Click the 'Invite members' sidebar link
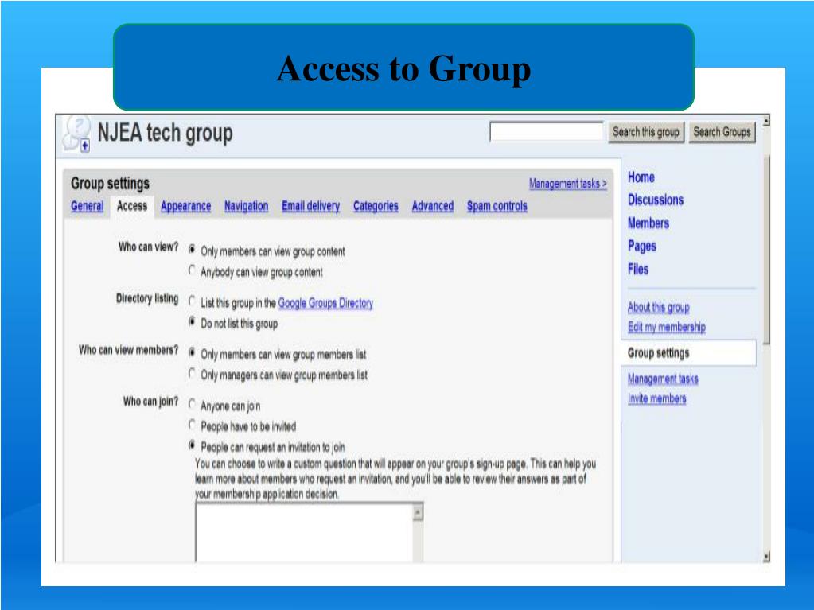This screenshot has height=610, width=814. [x=656, y=399]
